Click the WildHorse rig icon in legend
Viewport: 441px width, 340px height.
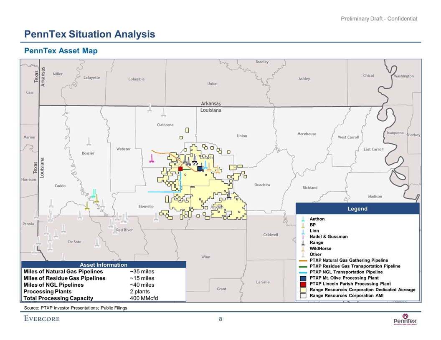coord(303,249)
